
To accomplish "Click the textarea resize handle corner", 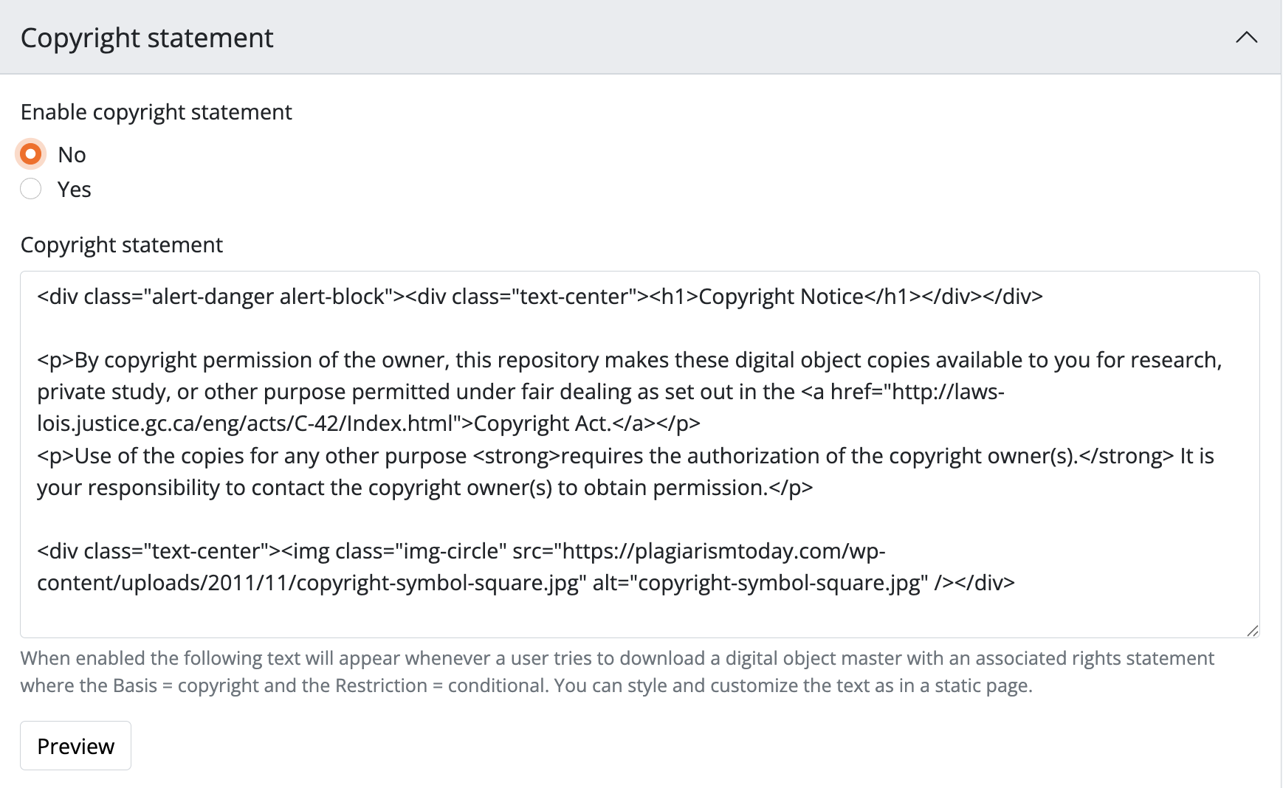I will [x=1252, y=630].
